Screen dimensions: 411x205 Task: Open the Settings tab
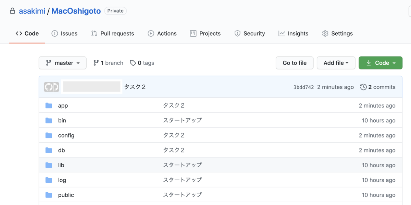coord(341,33)
